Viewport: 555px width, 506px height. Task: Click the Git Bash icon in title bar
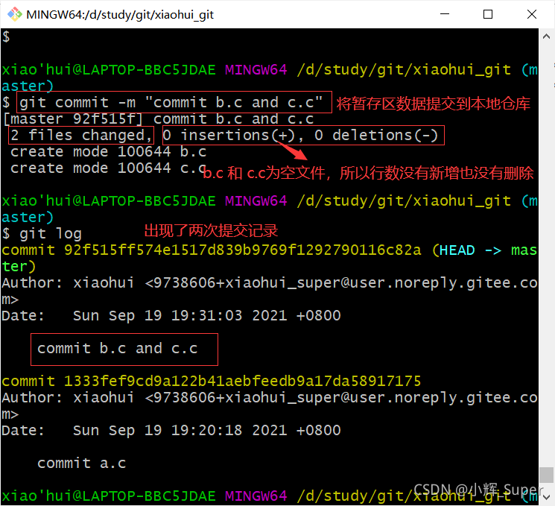coord(14,14)
